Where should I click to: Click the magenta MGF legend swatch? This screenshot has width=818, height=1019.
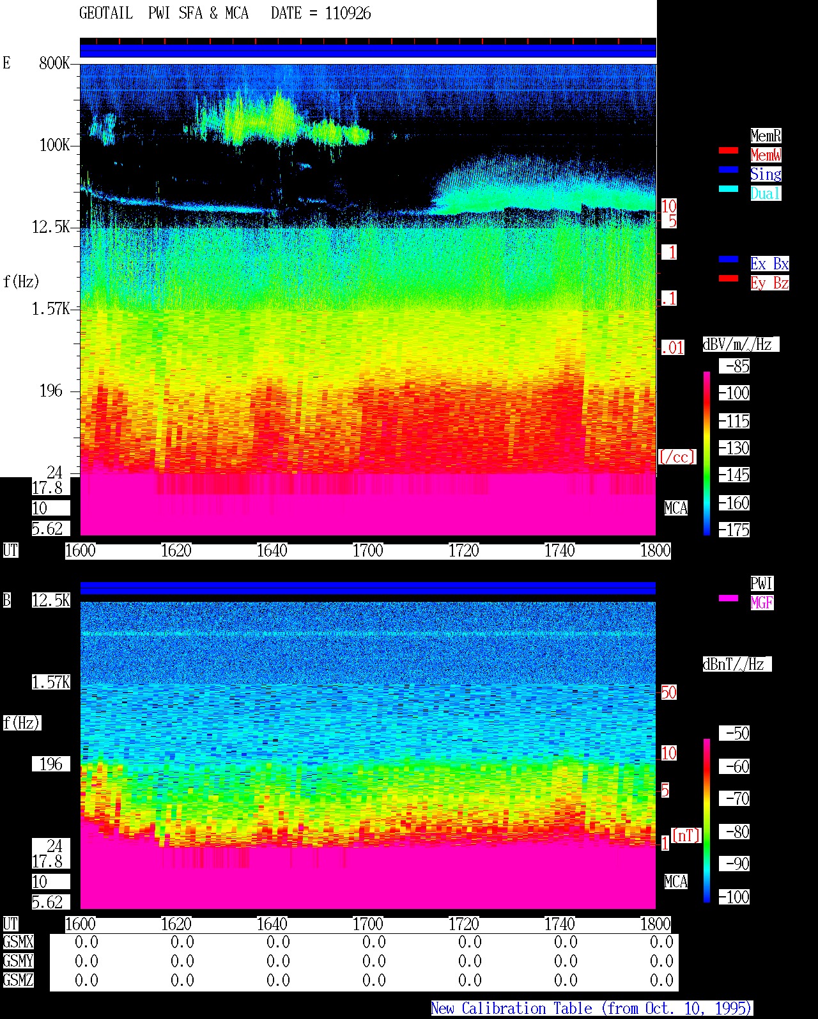tap(729, 599)
